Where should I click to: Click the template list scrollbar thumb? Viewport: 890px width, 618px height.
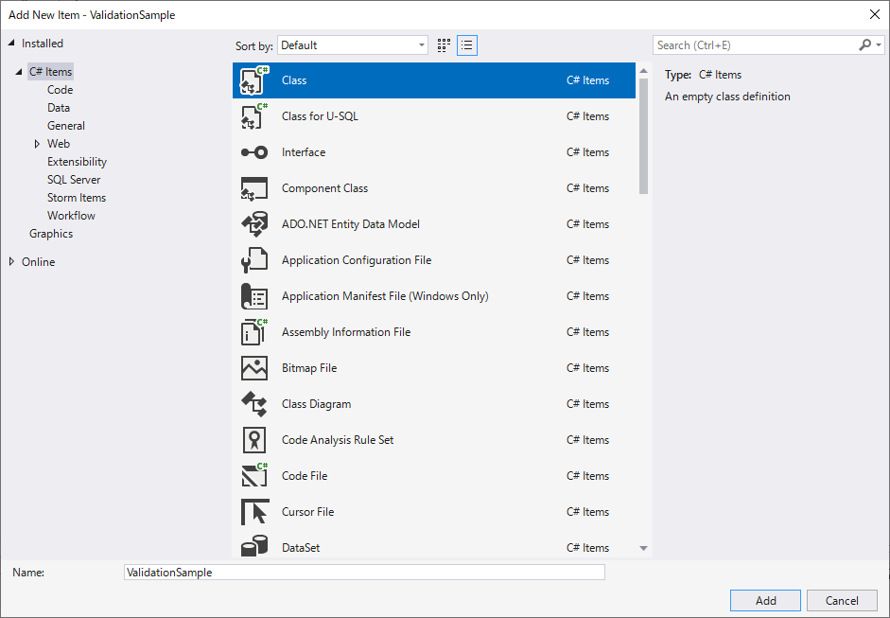point(643,136)
